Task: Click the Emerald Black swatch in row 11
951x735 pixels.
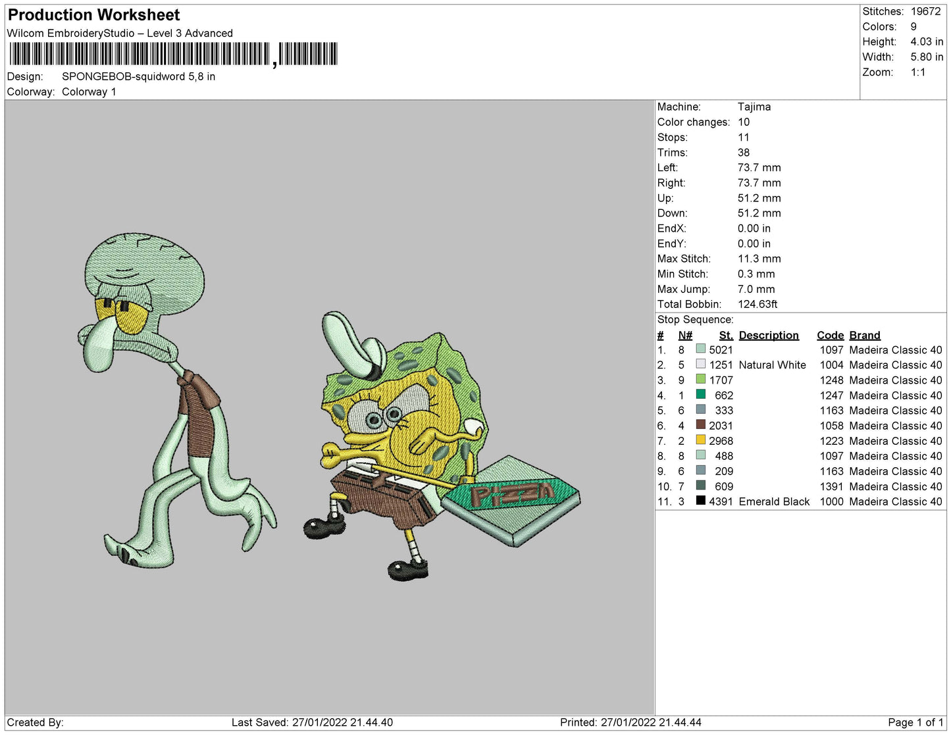Action: (x=700, y=500)
